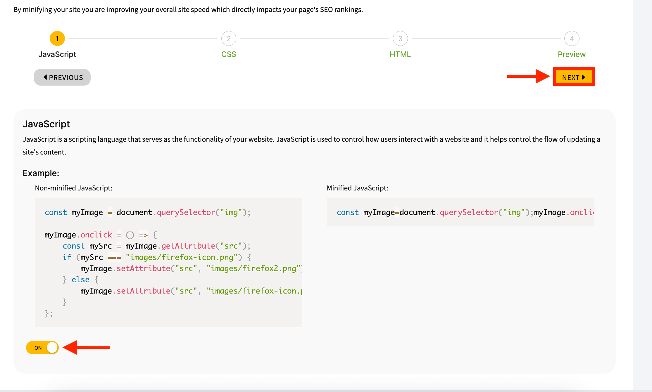
Task: Click the JavaScript description paragraph
Action: pyautogui.click(x=311, y=145)
